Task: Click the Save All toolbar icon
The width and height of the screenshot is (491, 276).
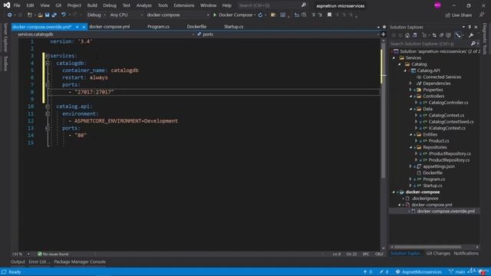Action: point(54,15)
